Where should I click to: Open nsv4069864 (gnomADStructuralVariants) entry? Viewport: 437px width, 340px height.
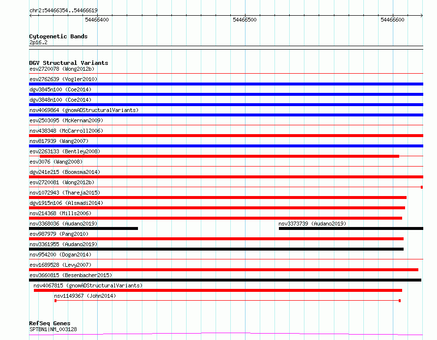pyautogui.click(x=84, y=110)
